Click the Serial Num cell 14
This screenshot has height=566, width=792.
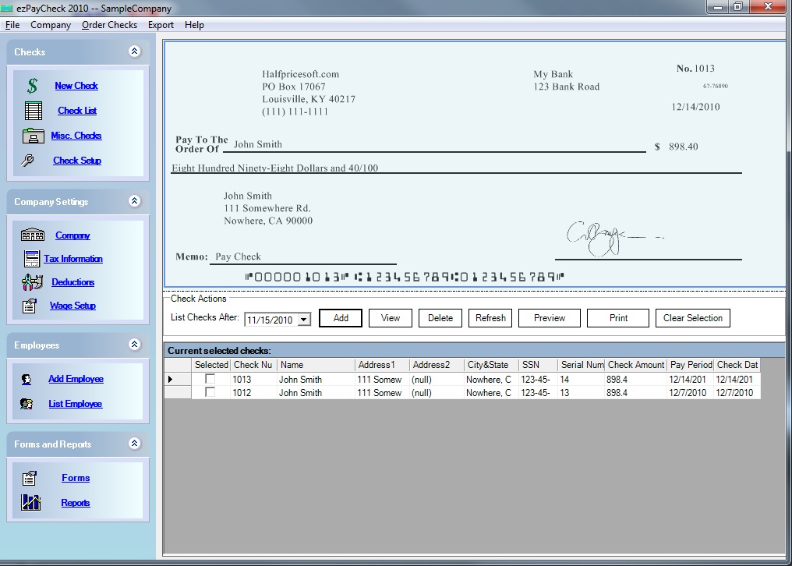581,379
